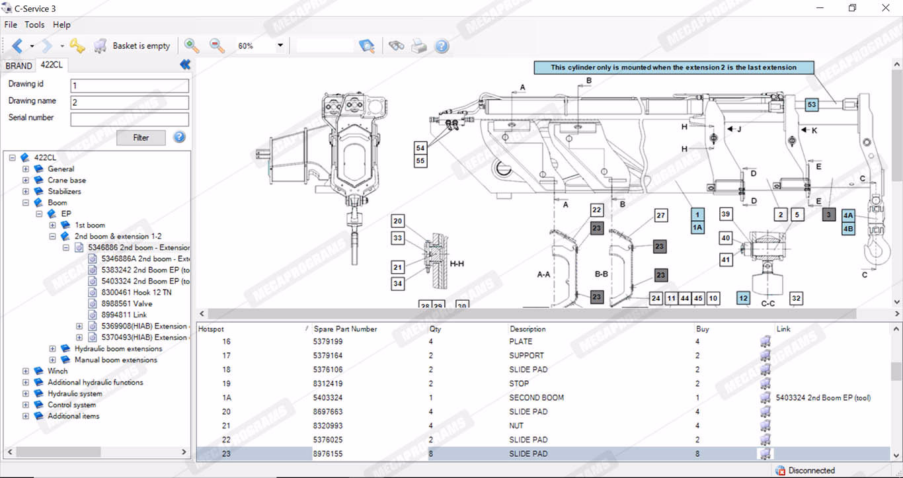The height and width of the screenshot is (478, 903).
Task: Add hotspot 23 slide pad to basket
Action: (766, 454)
